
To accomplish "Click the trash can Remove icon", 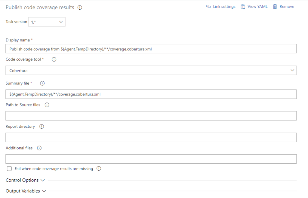I will point(275,7).
